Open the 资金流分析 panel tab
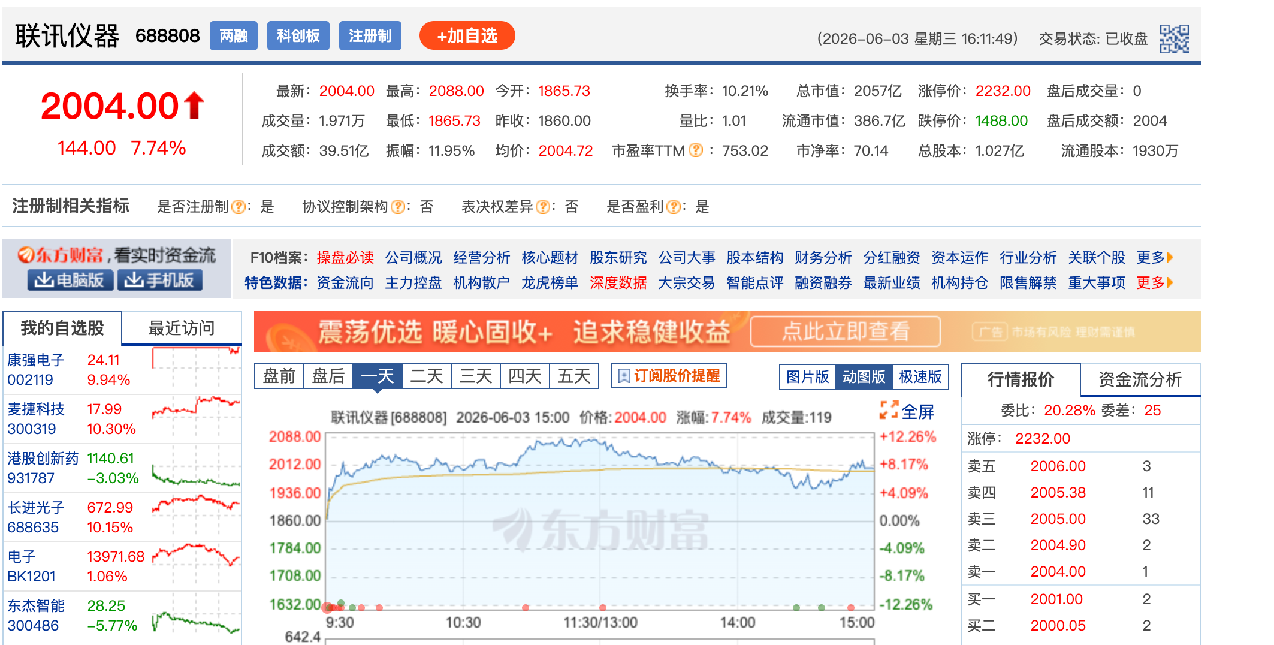The width and height of the screenshot is (1274, 645). (1140, 379)
